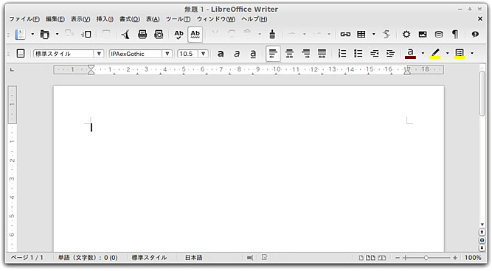The width and height of the screenshot is (492, 271).
Task: Toggle Auto Spellcheck button
Action: coord(195,34)
